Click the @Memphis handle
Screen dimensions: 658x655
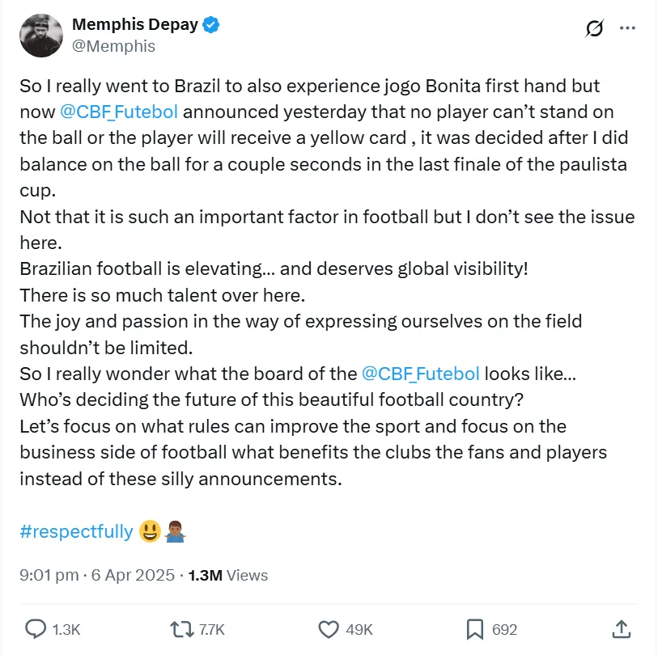pyautogui.click(x=114, y=46)
